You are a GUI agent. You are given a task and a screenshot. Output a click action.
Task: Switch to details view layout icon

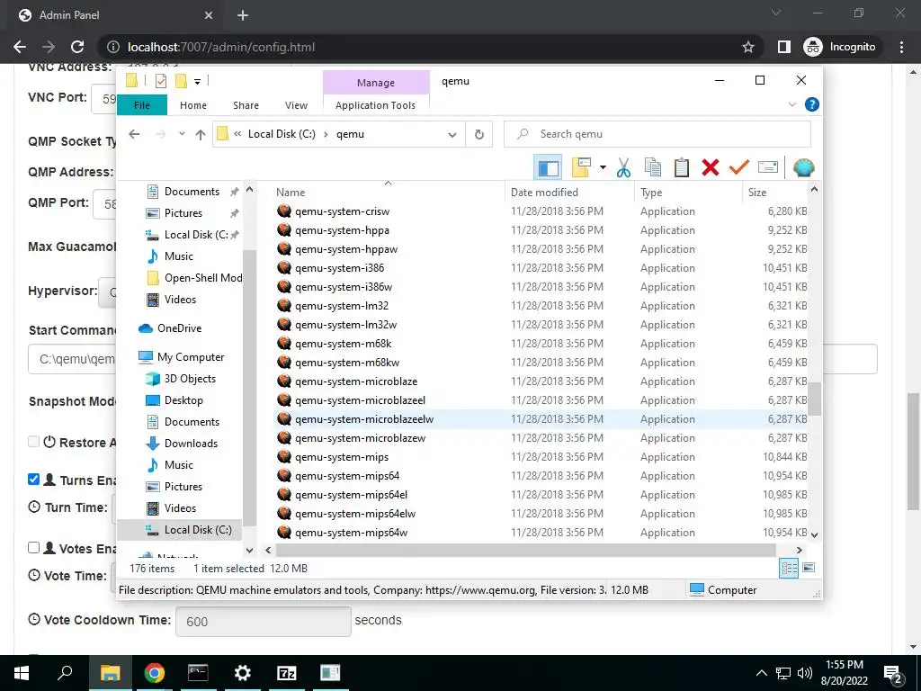click(789, 568)
